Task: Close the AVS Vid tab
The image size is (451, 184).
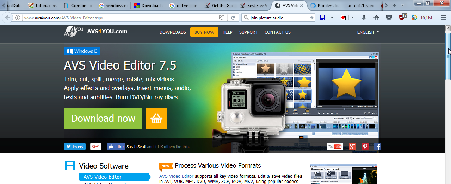Action: [301, 6]
